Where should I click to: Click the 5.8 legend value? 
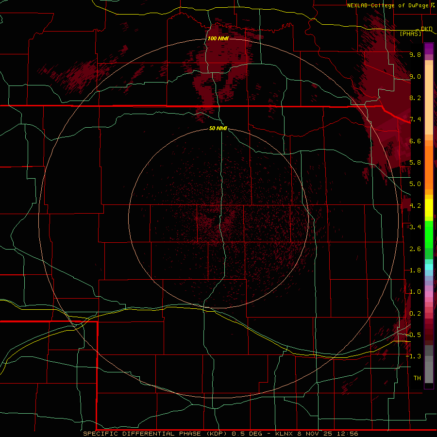pos(415,163)
